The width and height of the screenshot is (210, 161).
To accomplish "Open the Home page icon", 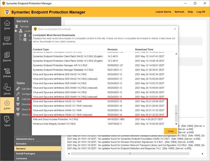I will pyautogui.click(x=7, y=23).
